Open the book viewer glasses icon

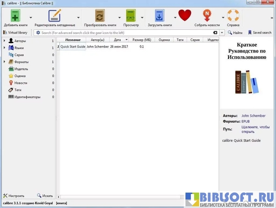click(x=131, y=16)
